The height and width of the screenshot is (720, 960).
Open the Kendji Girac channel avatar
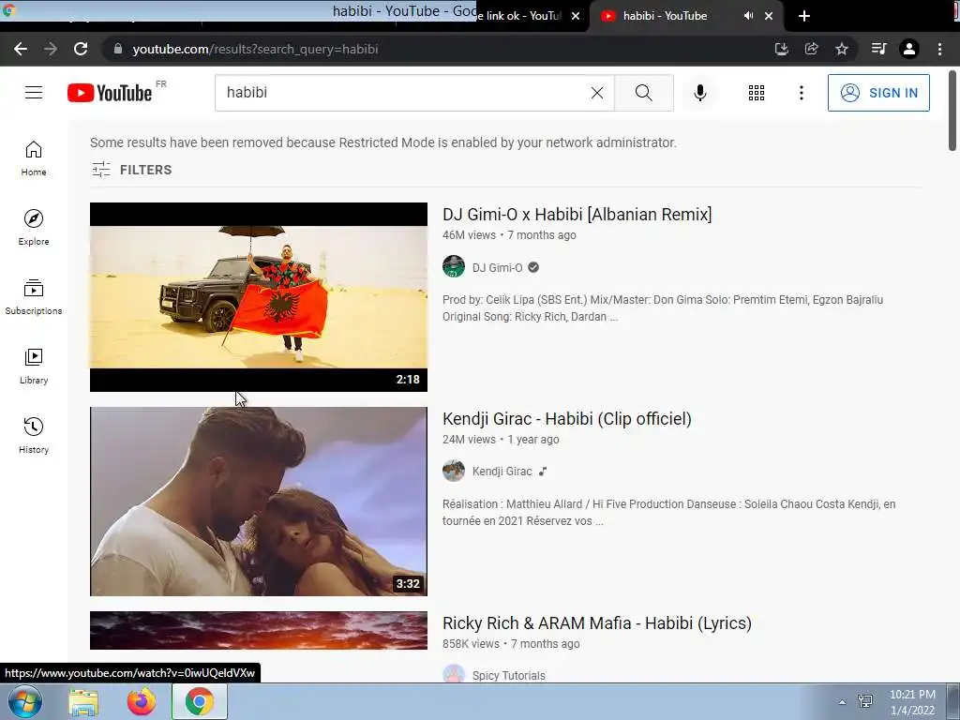454,471
